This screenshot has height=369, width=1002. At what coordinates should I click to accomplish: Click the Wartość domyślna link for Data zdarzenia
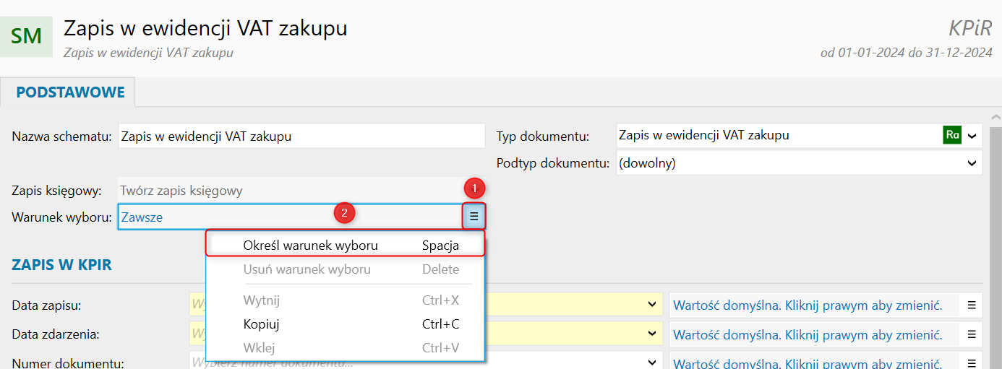[808, 334]
